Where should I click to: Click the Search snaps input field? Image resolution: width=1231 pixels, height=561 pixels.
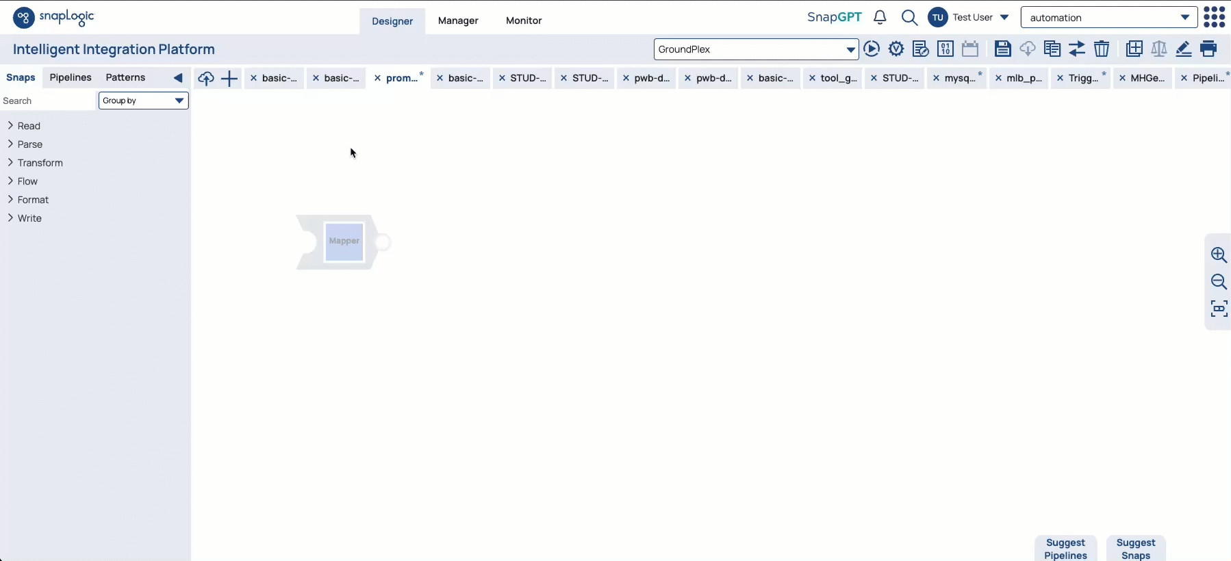click(47, 101)
